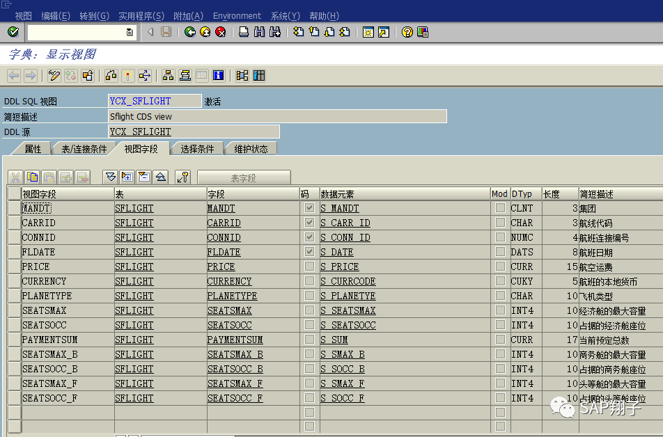Viewport: 663px width, 437px height.
Task: Open the PAYMENTSUM field link
Action: tap(235, 340)
